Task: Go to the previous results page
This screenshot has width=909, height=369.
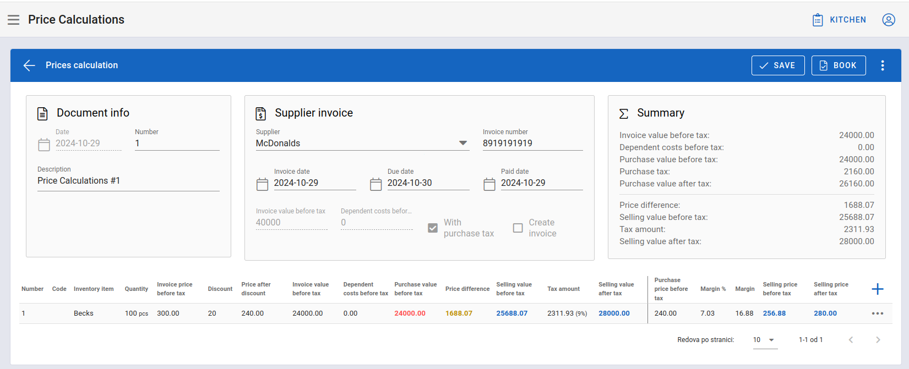Action: (851, 340)
